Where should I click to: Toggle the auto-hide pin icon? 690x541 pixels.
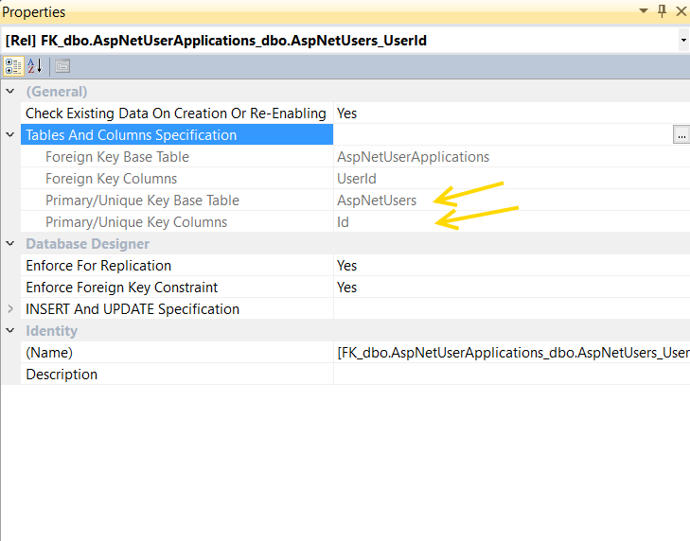(x=662, y=11)
